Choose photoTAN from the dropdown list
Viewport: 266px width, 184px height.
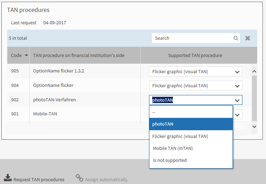pyautogui.click(x=191, y=124)
